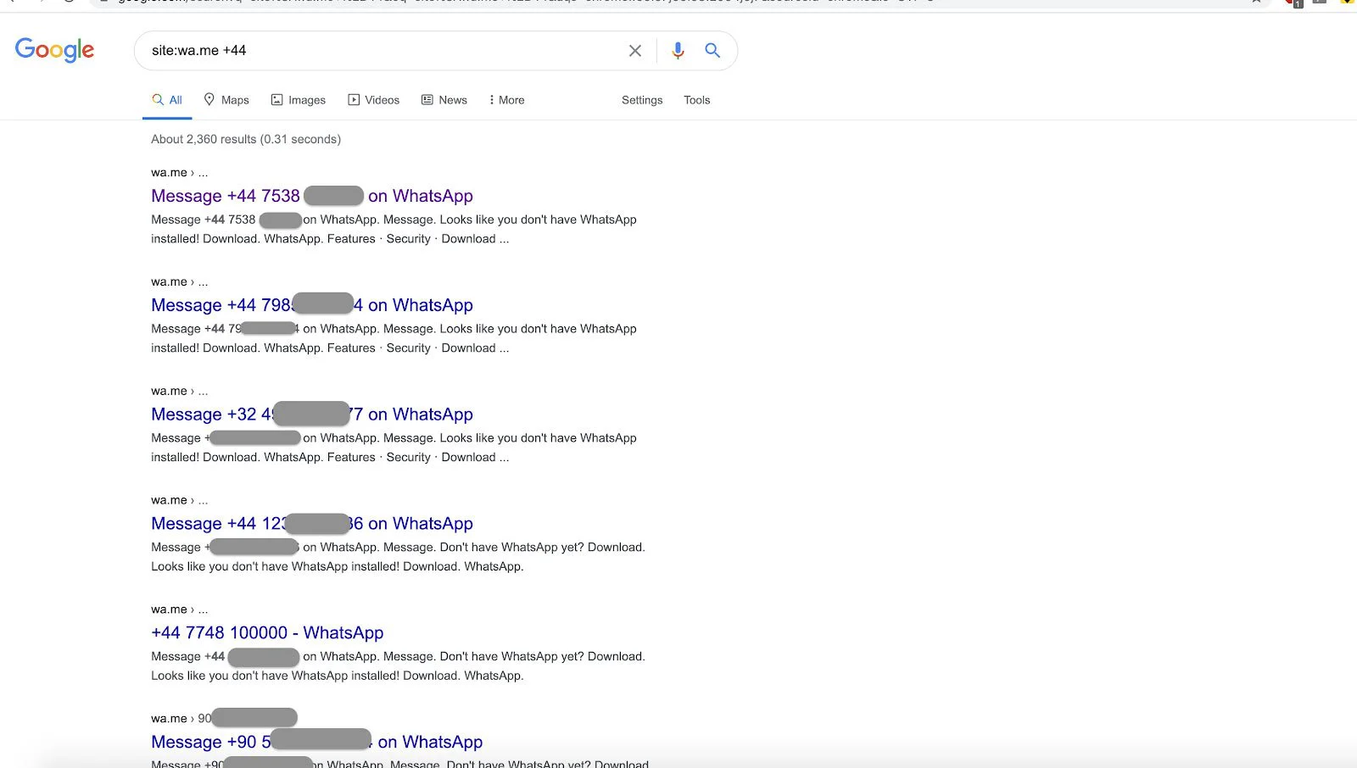Click wa.me breadcrumb above +44 7538 result
1357x768 pixels.
pos(179,172)
